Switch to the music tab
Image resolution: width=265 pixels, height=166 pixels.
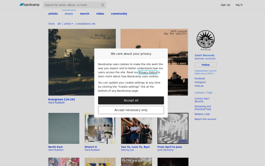[69, 14]
